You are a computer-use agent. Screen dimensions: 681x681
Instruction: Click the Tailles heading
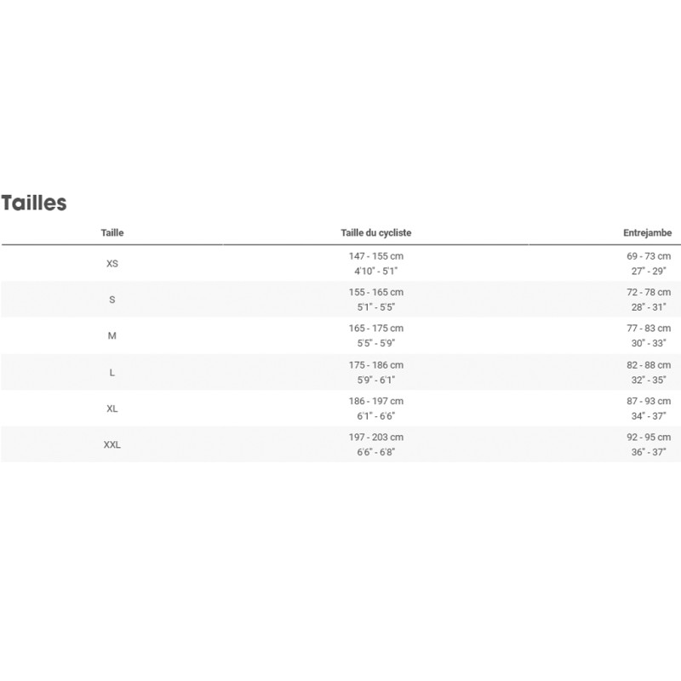pos(34,203)
